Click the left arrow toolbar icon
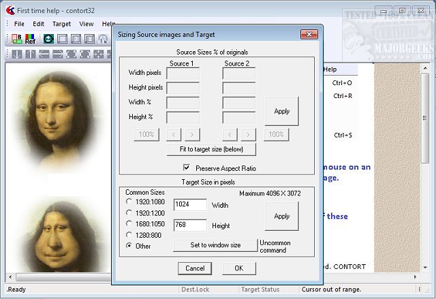436x299 pixels. 44,54
